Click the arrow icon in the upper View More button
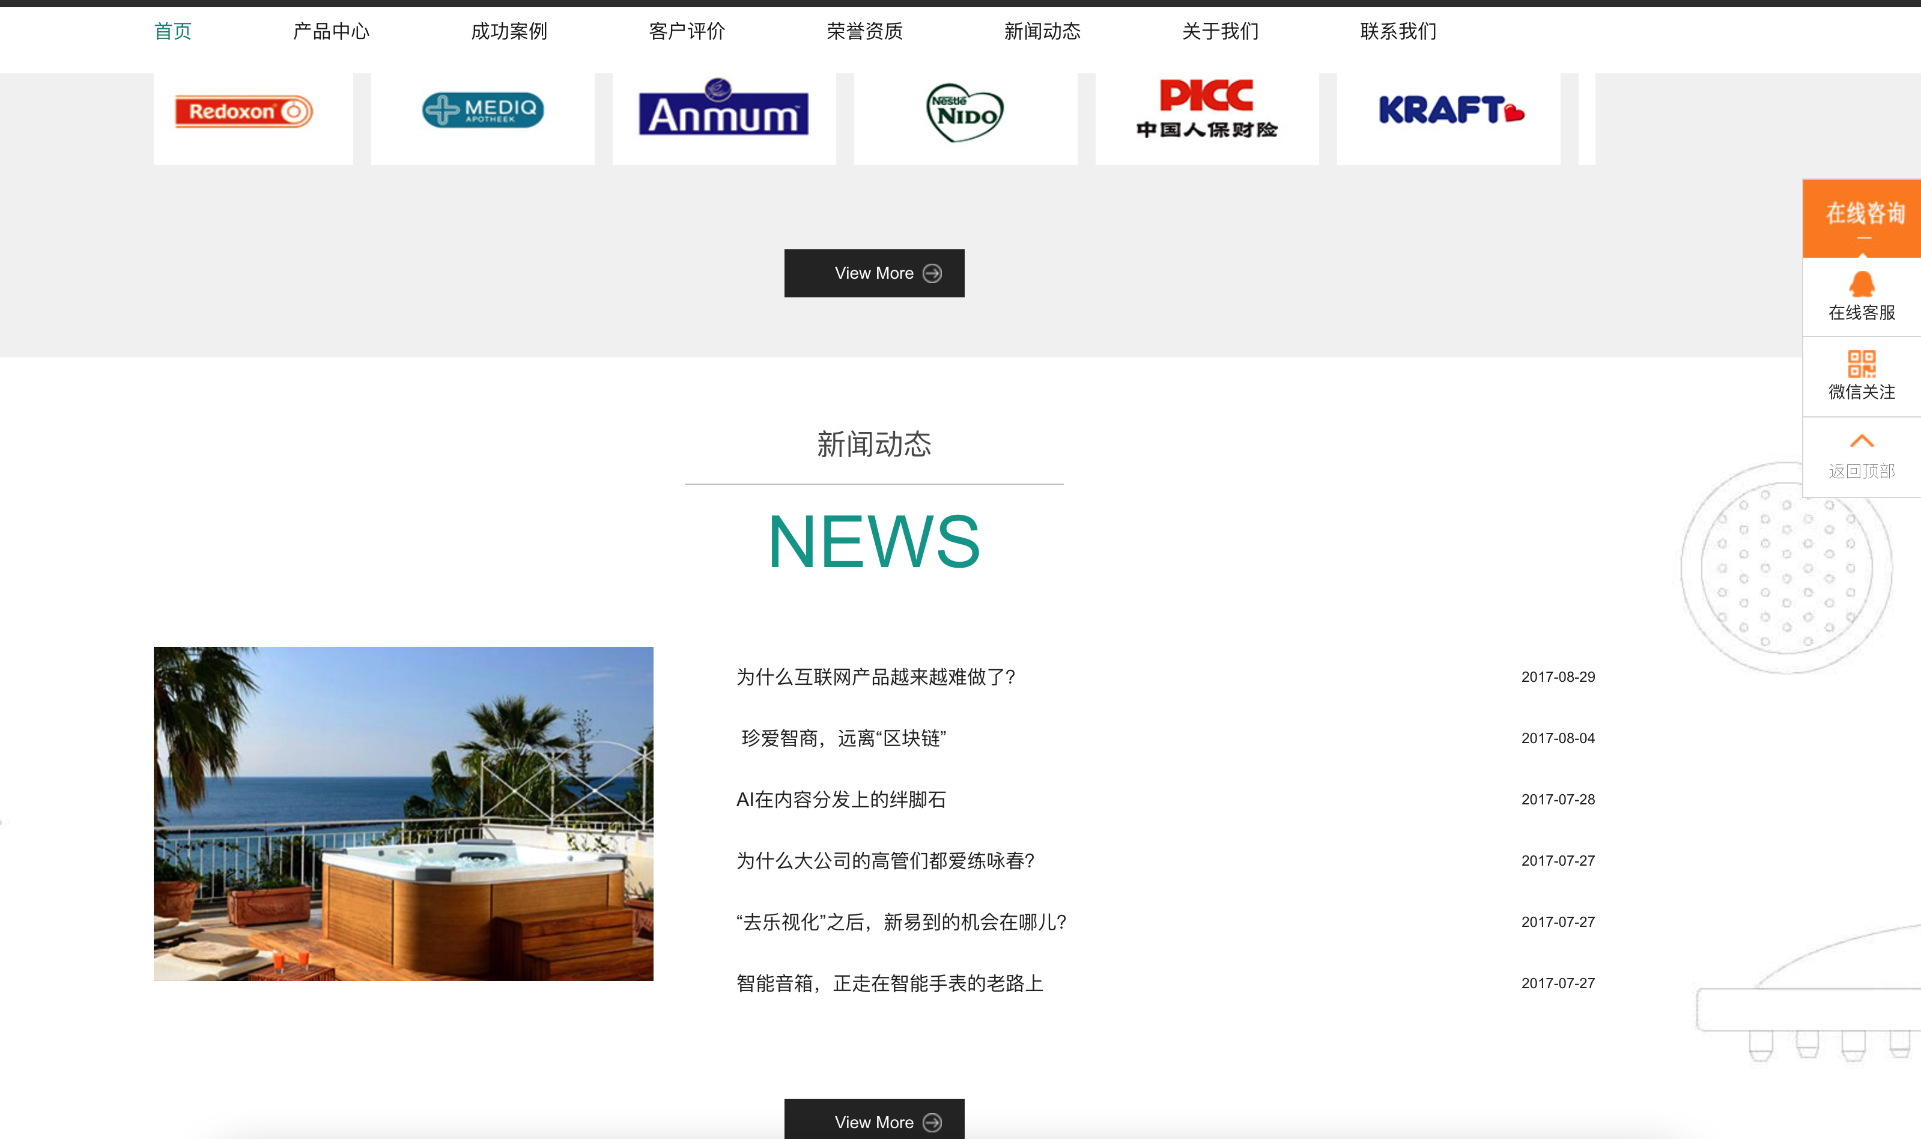The image size is (1921, 1139). 932,273
